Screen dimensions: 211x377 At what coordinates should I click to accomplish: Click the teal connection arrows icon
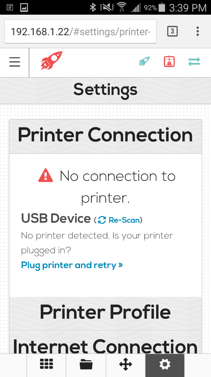pyautogui.click(x=194, y=62)
